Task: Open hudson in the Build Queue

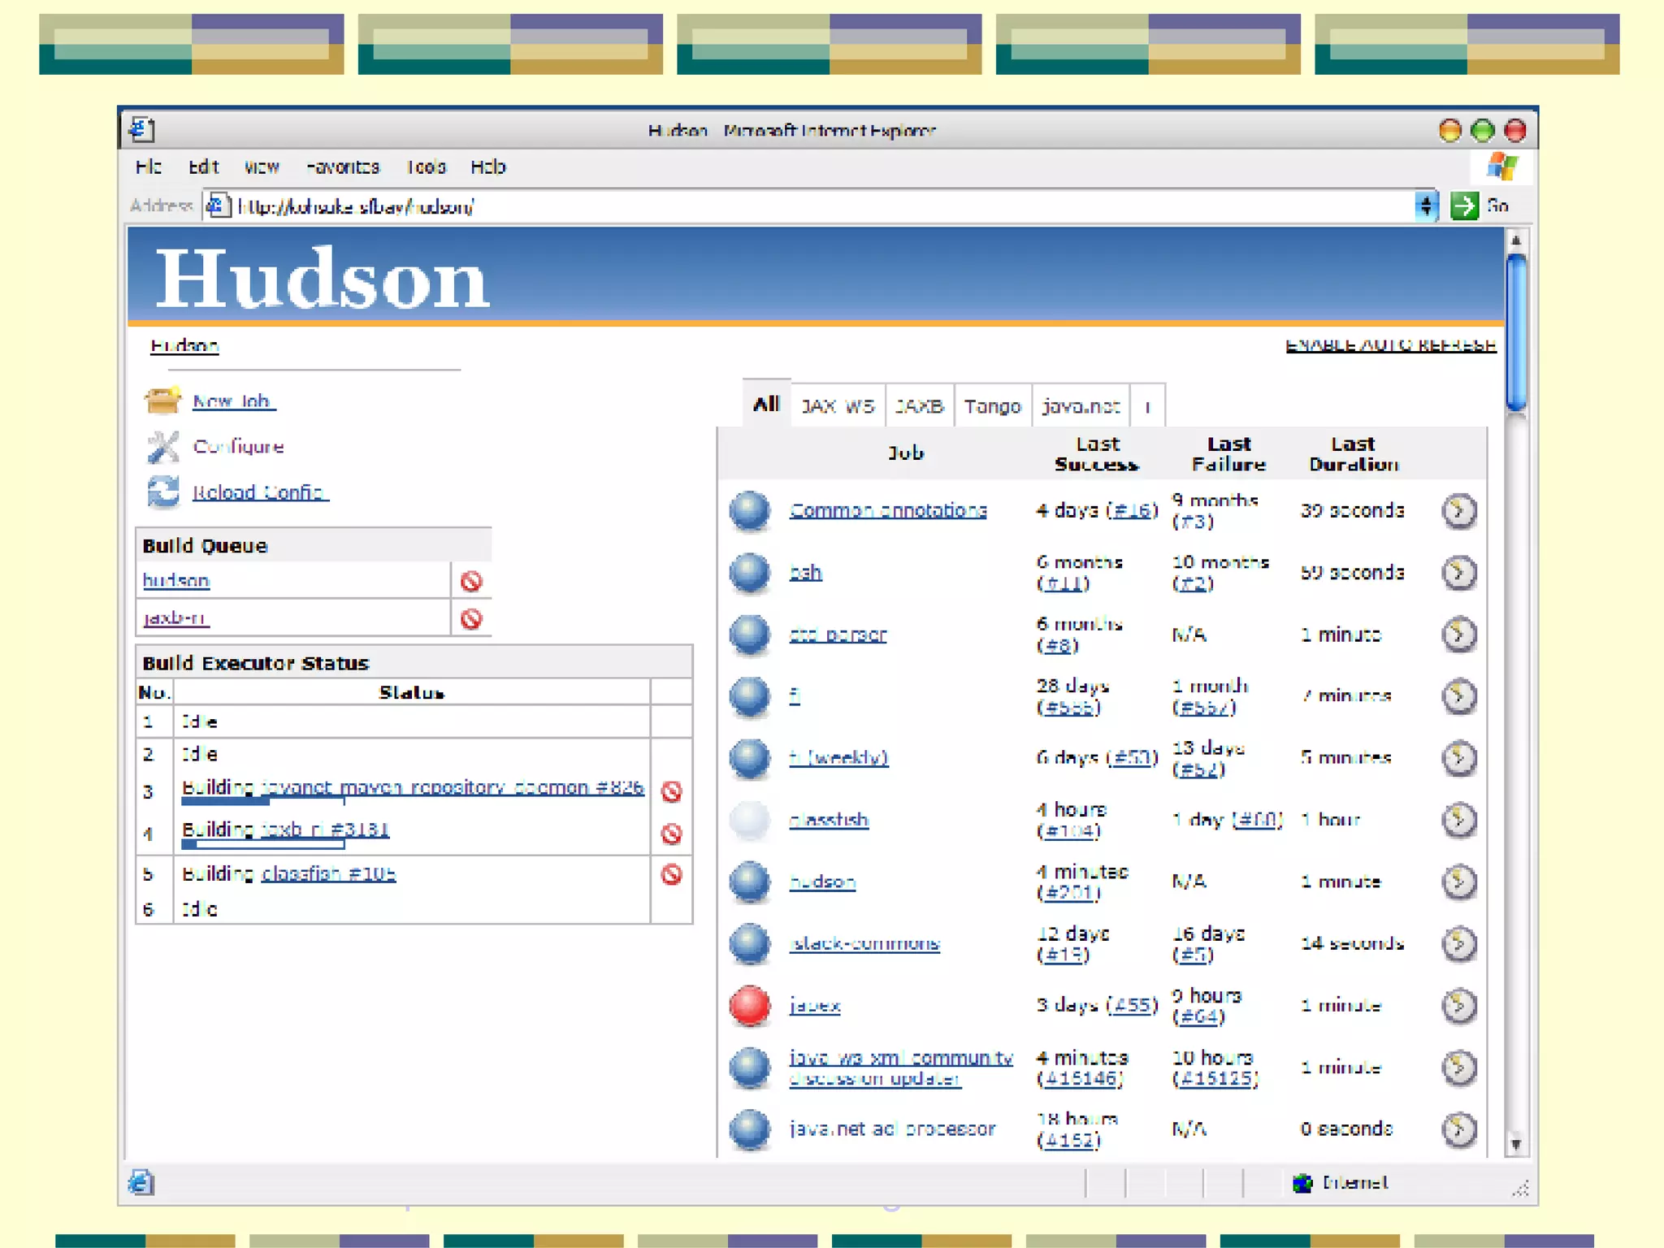Action: (x=176, y=581)
